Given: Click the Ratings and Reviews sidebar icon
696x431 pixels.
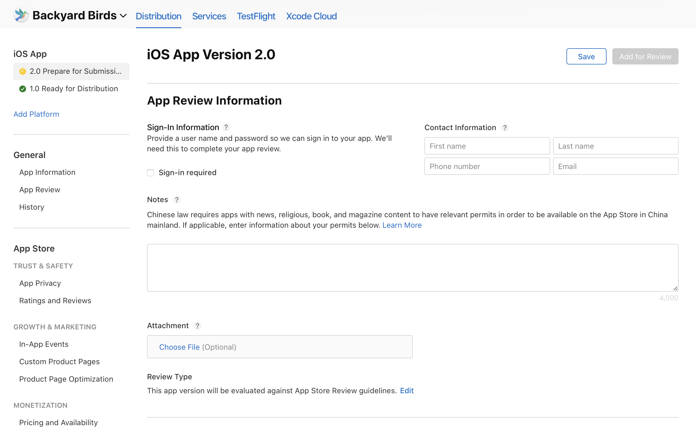Looking at the screenshot, I should (55, 300).
